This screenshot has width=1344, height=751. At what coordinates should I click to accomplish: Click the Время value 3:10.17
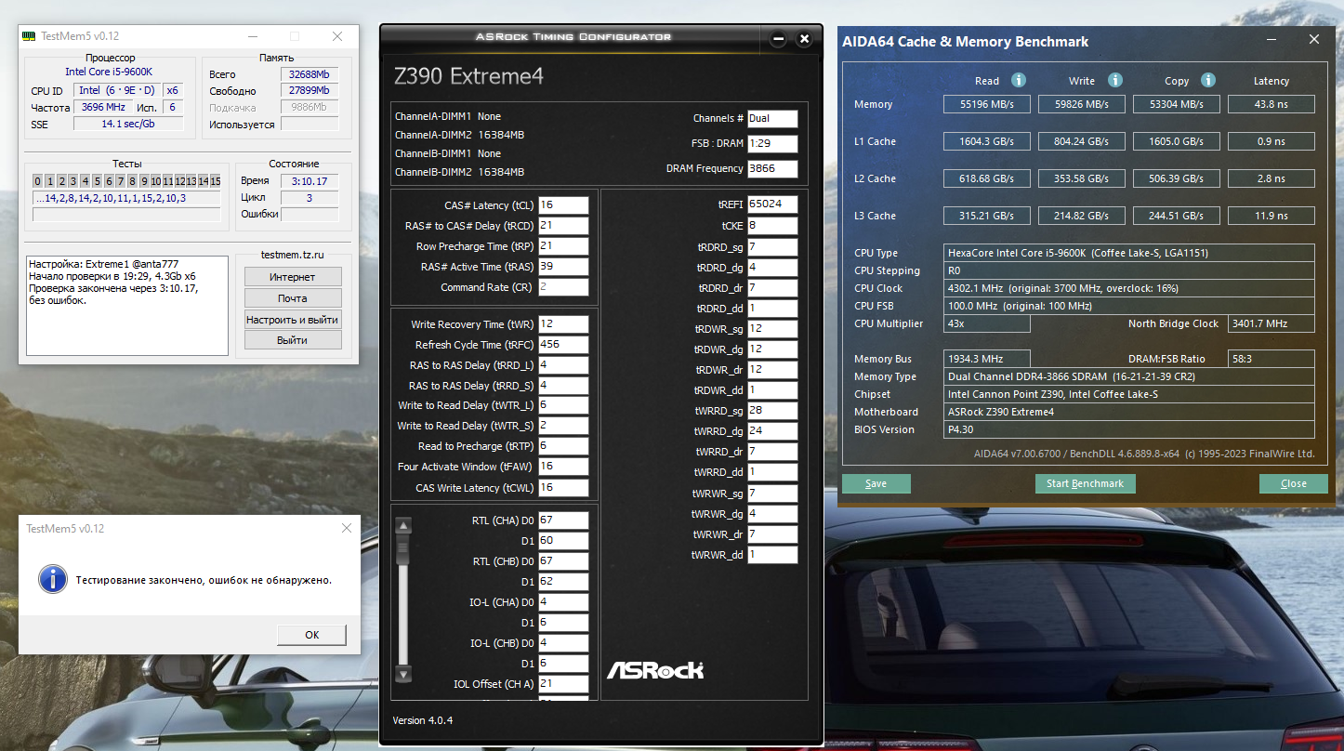click(x=310, y=181)
